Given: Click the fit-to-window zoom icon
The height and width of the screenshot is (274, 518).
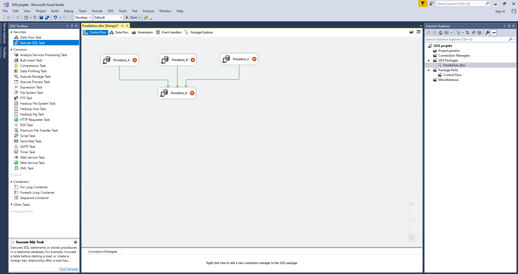Looking at the screenshot, I should [x=411, y=238].
